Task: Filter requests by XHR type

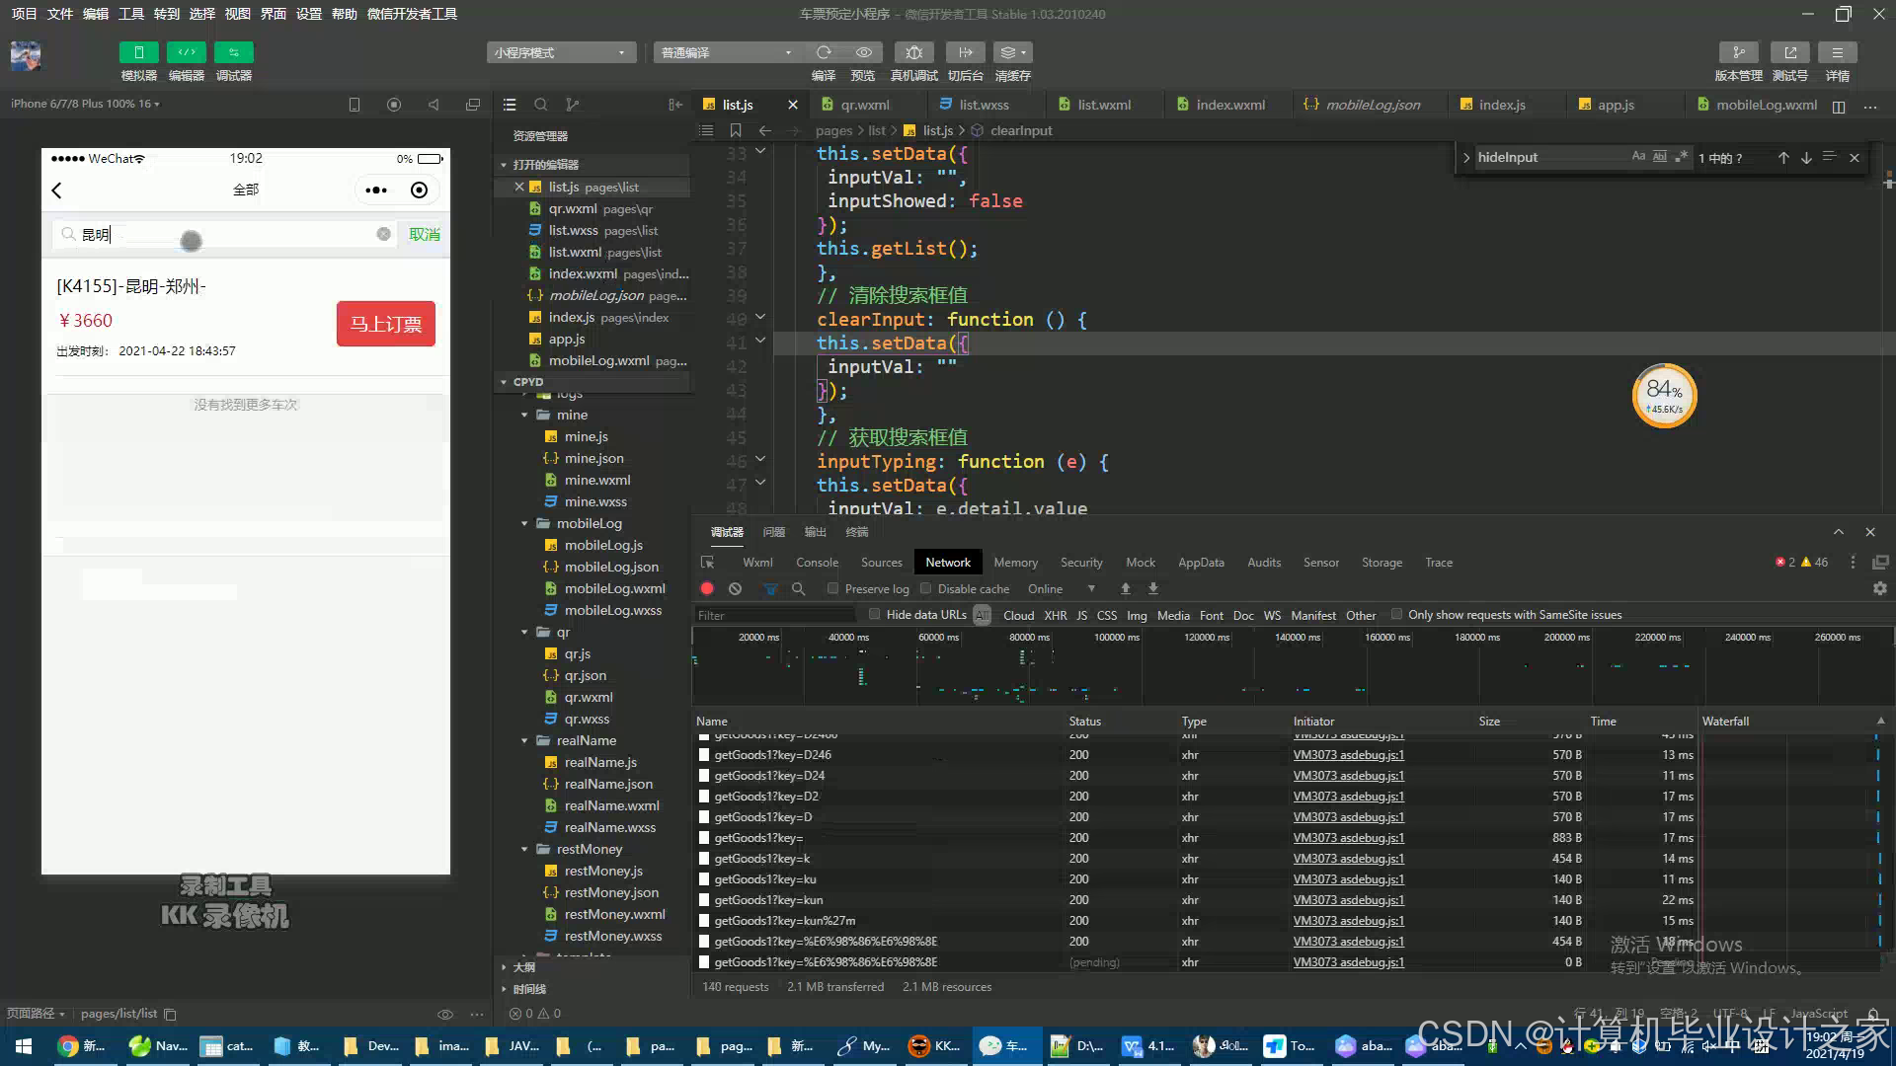Action: coord(1055,615)
